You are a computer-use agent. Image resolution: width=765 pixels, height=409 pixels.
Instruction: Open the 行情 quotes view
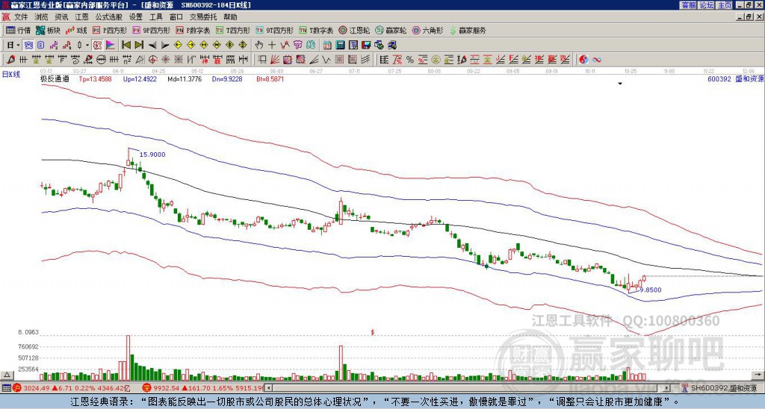pyautogui.click(x=18, y=30)
